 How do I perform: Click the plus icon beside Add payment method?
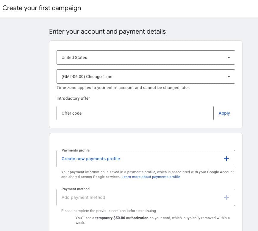click(226, 197)
